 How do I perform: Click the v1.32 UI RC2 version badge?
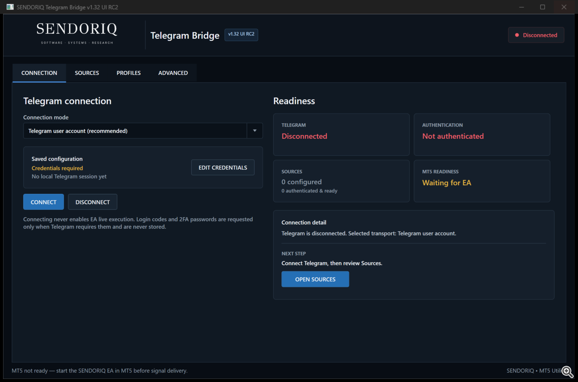241,34
